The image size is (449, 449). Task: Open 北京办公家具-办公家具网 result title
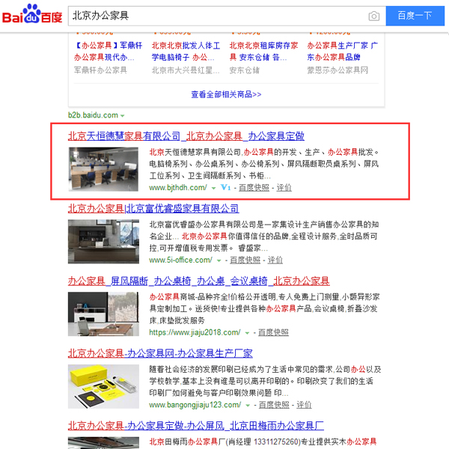point(160,353)
